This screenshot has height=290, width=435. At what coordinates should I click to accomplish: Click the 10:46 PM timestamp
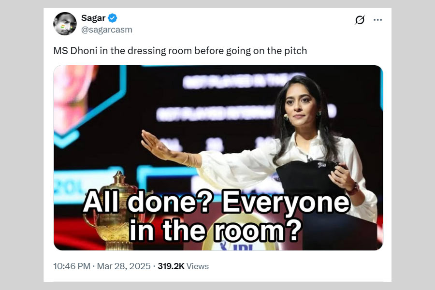pos(72,266)
